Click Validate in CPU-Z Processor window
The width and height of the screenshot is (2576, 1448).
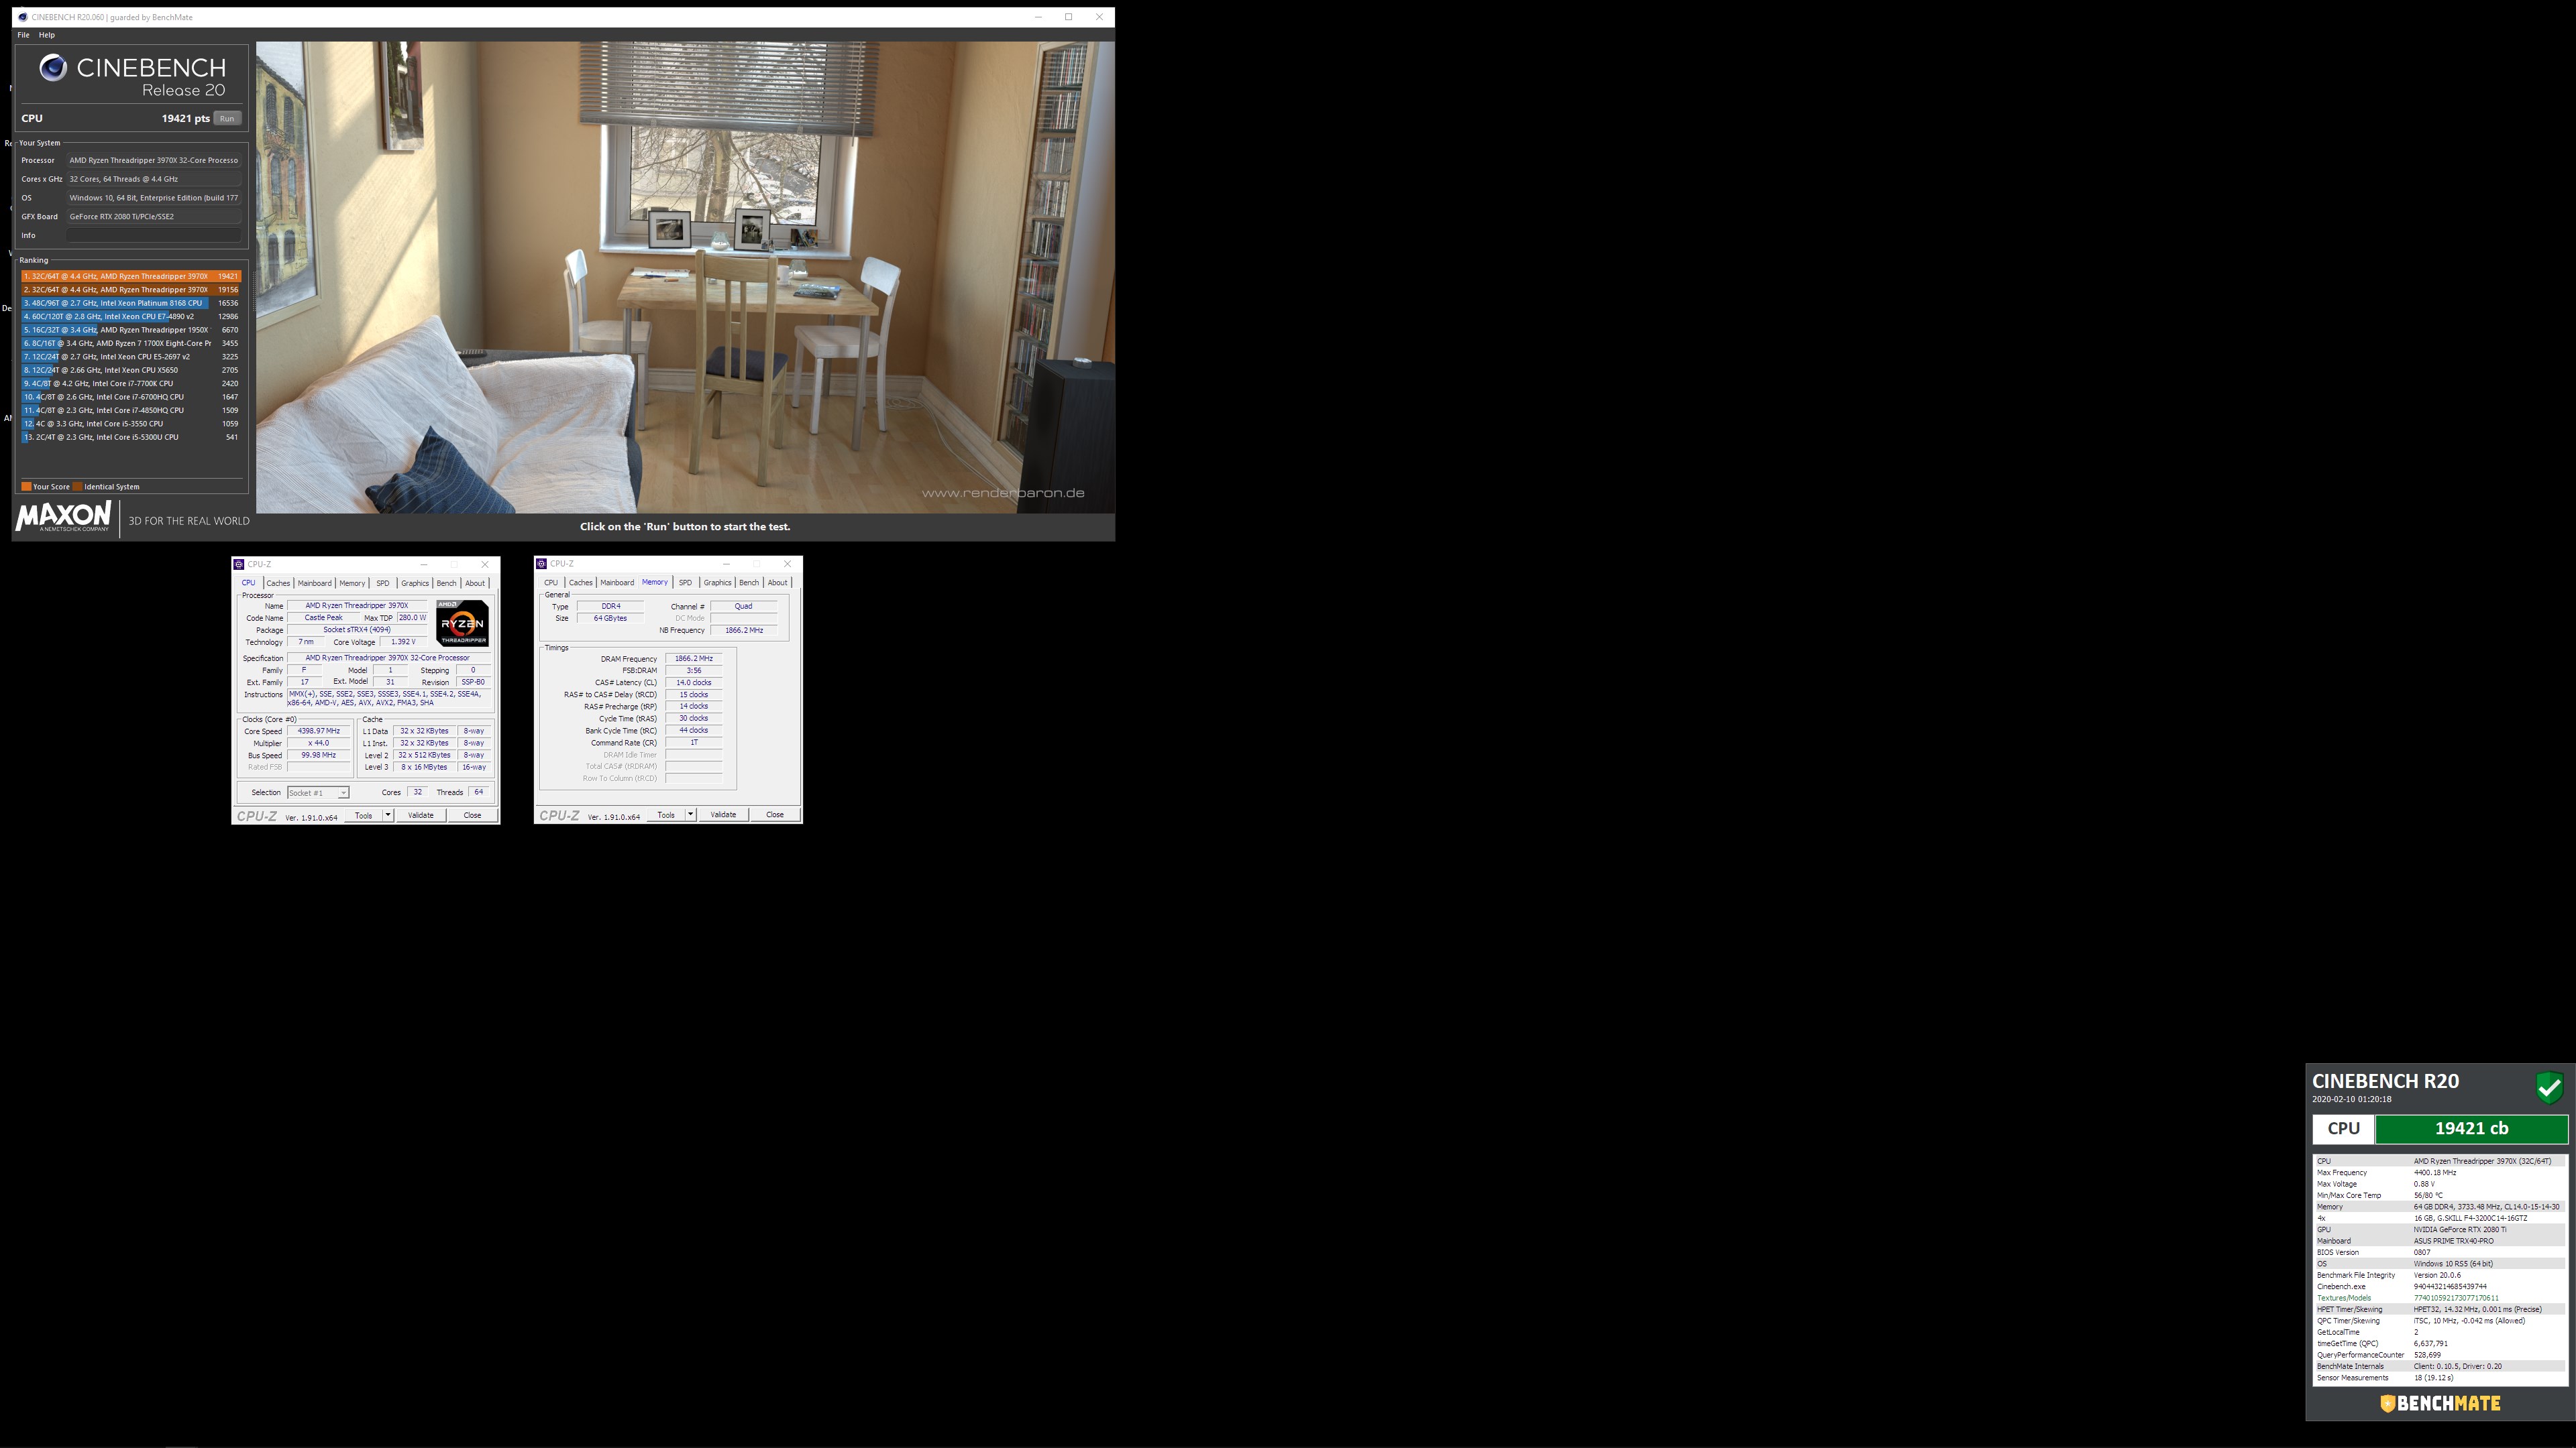coord(421,815)
